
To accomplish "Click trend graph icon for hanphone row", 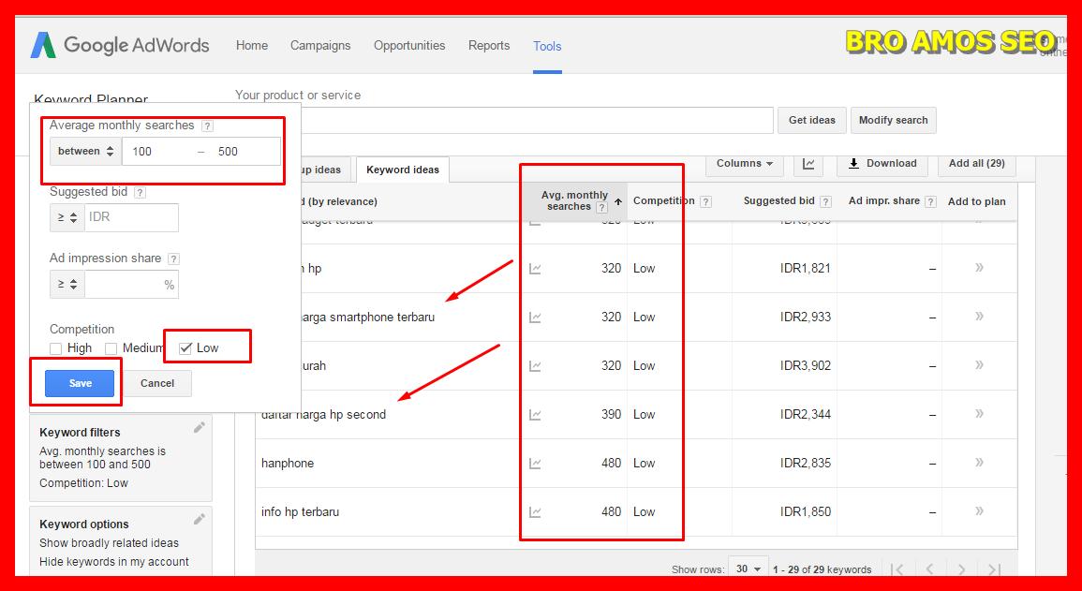I will tap(535, 464).
